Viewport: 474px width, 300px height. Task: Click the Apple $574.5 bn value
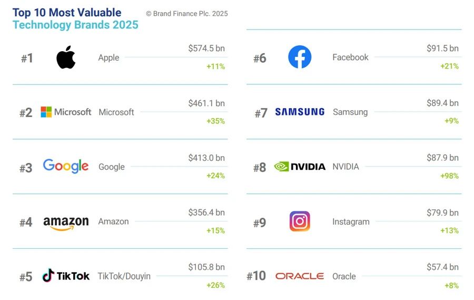(x=206, y=49)
